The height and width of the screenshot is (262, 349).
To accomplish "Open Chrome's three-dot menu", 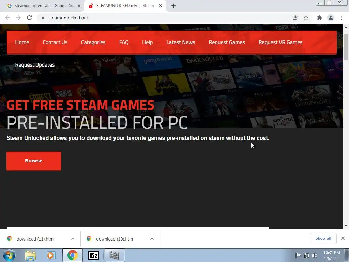I will click(342, 18).
